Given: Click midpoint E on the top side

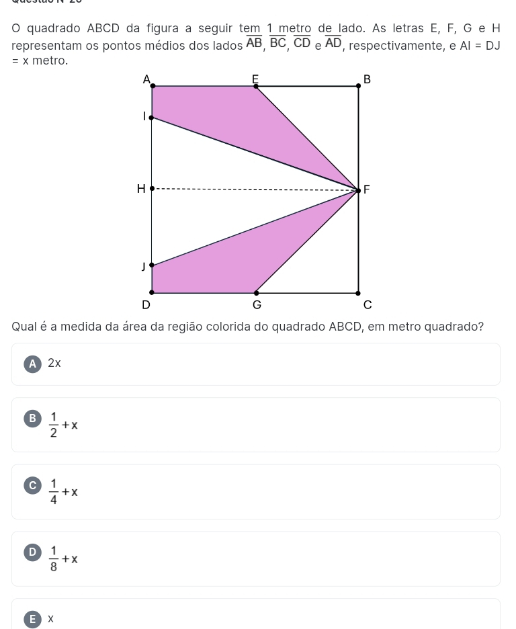Looking at the screenshot, I should point(255,86).
